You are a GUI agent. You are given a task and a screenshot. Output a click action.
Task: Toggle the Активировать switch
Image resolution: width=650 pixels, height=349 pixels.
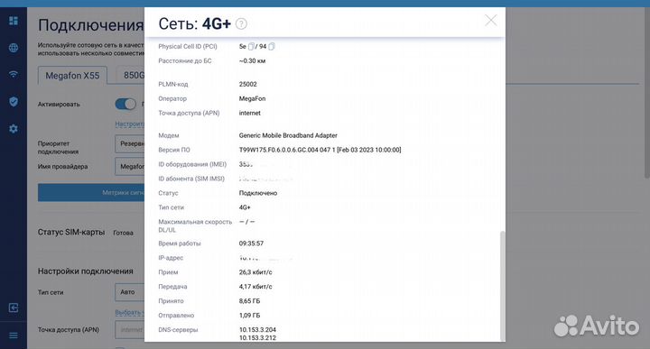click(x=125, y=104)
